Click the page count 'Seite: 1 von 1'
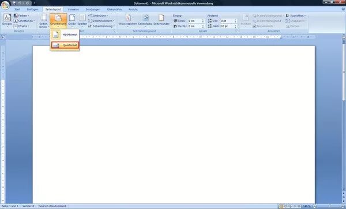 point(10,206)
